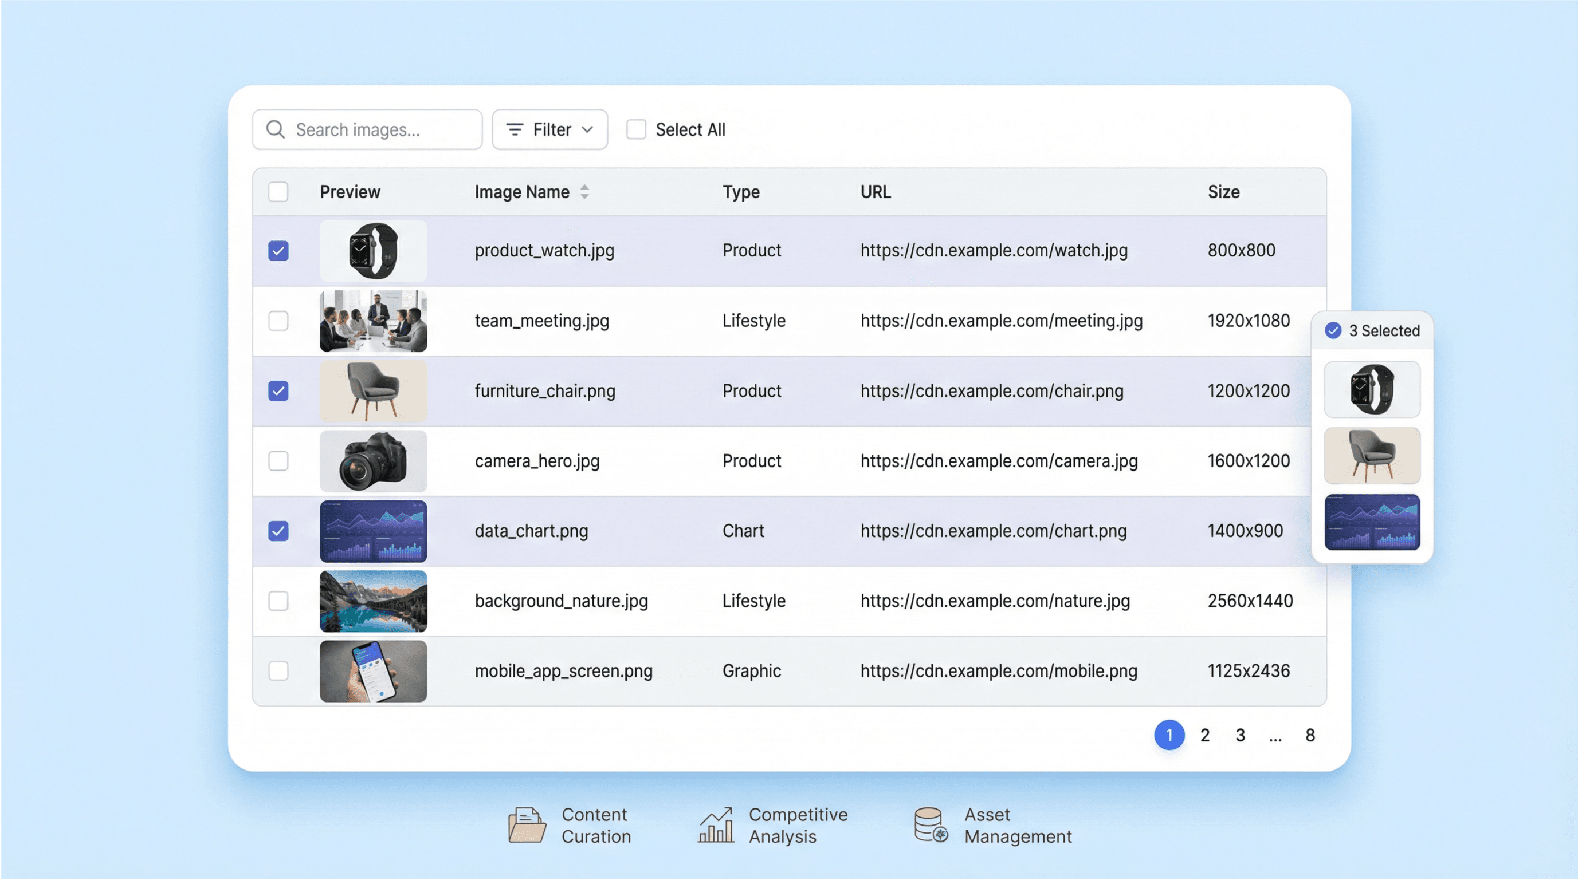Image resolution: width=1578 pixels, height=880 pixels.
Task: Click the sort arrows beside Image Name
Action: point(586,192)
